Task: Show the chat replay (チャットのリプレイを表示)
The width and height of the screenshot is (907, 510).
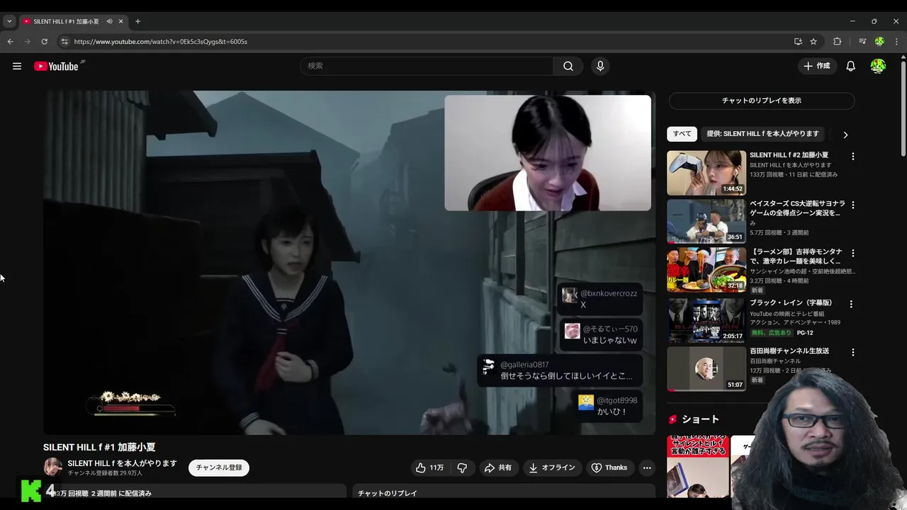Action: coord(762,101)
